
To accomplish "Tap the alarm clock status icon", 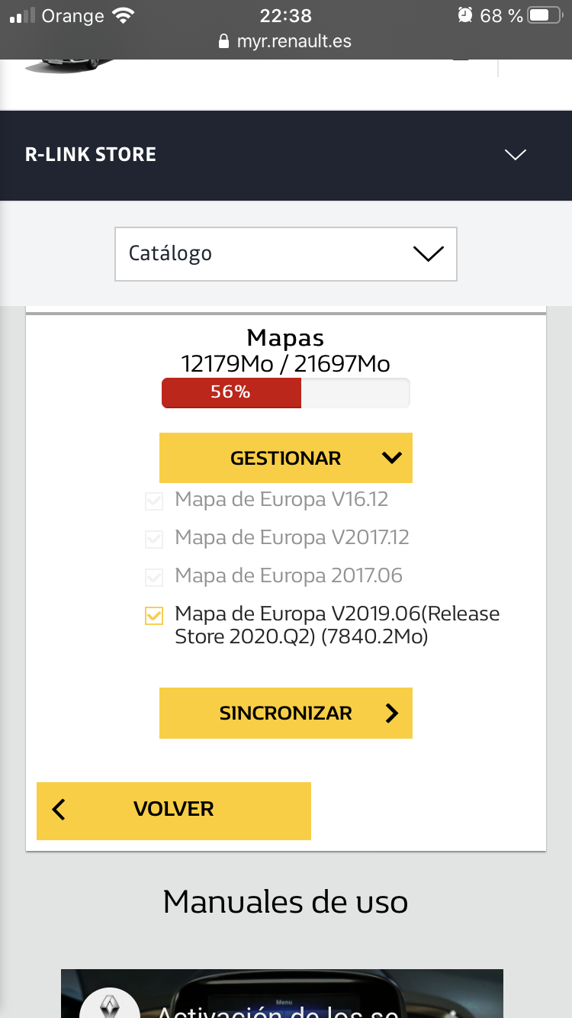I will [x=464, y=15].
